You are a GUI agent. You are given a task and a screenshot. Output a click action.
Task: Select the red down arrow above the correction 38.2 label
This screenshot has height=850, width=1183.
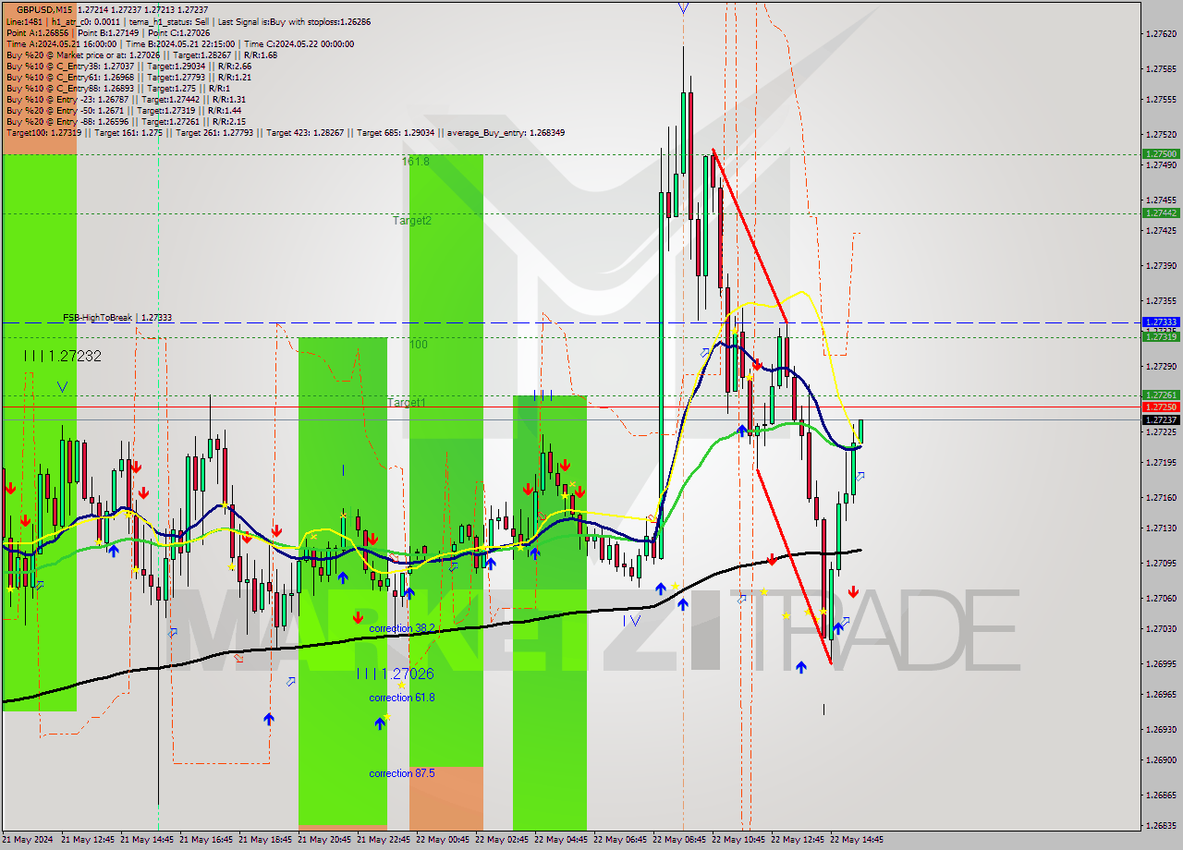pos(358,614)
